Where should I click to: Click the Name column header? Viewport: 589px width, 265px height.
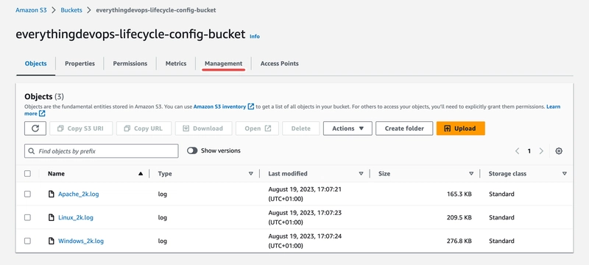(56, 174)
